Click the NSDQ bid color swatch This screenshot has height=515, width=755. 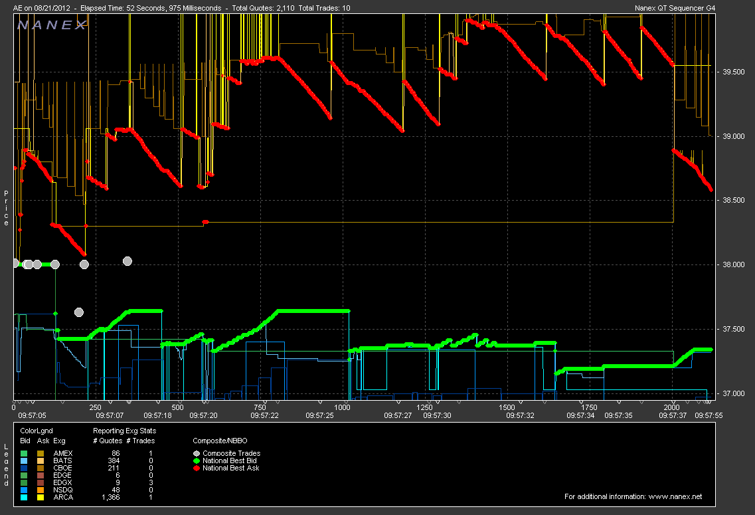click(24, 490)
